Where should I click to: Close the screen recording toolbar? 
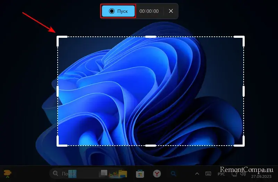(x=171, y=11)
